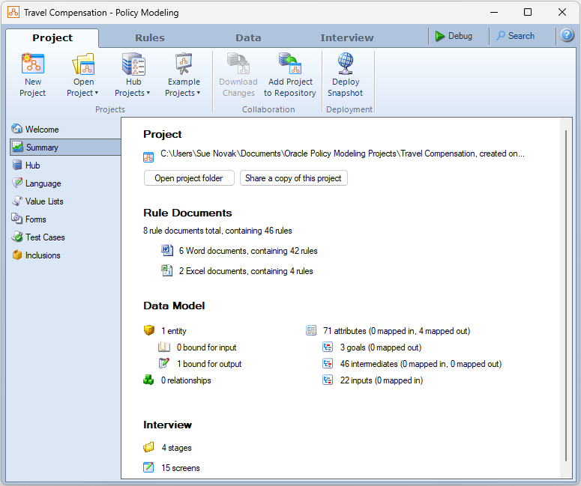Open the help question mark icon
Screen dimensions: 581x486
(567, 36)
